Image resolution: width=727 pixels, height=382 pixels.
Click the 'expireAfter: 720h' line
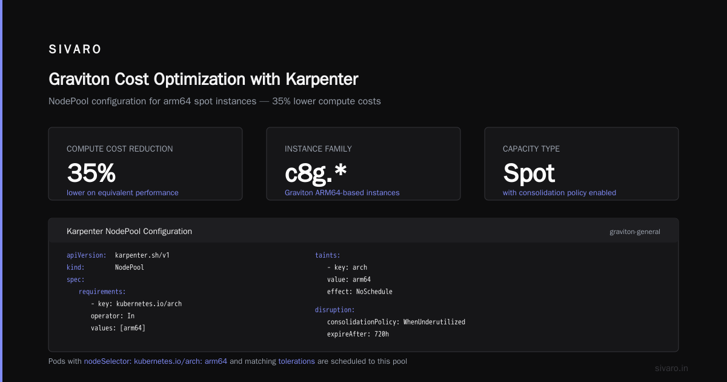358,334
